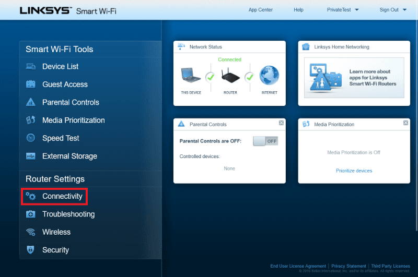The image size is (418, 277).
Task: Close the Parental Controls widget
Action: point(281,123)
